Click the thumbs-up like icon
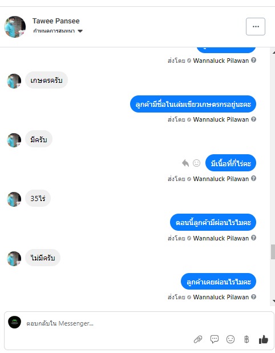Viewport: 275px width, 353px height. [264, 339]
